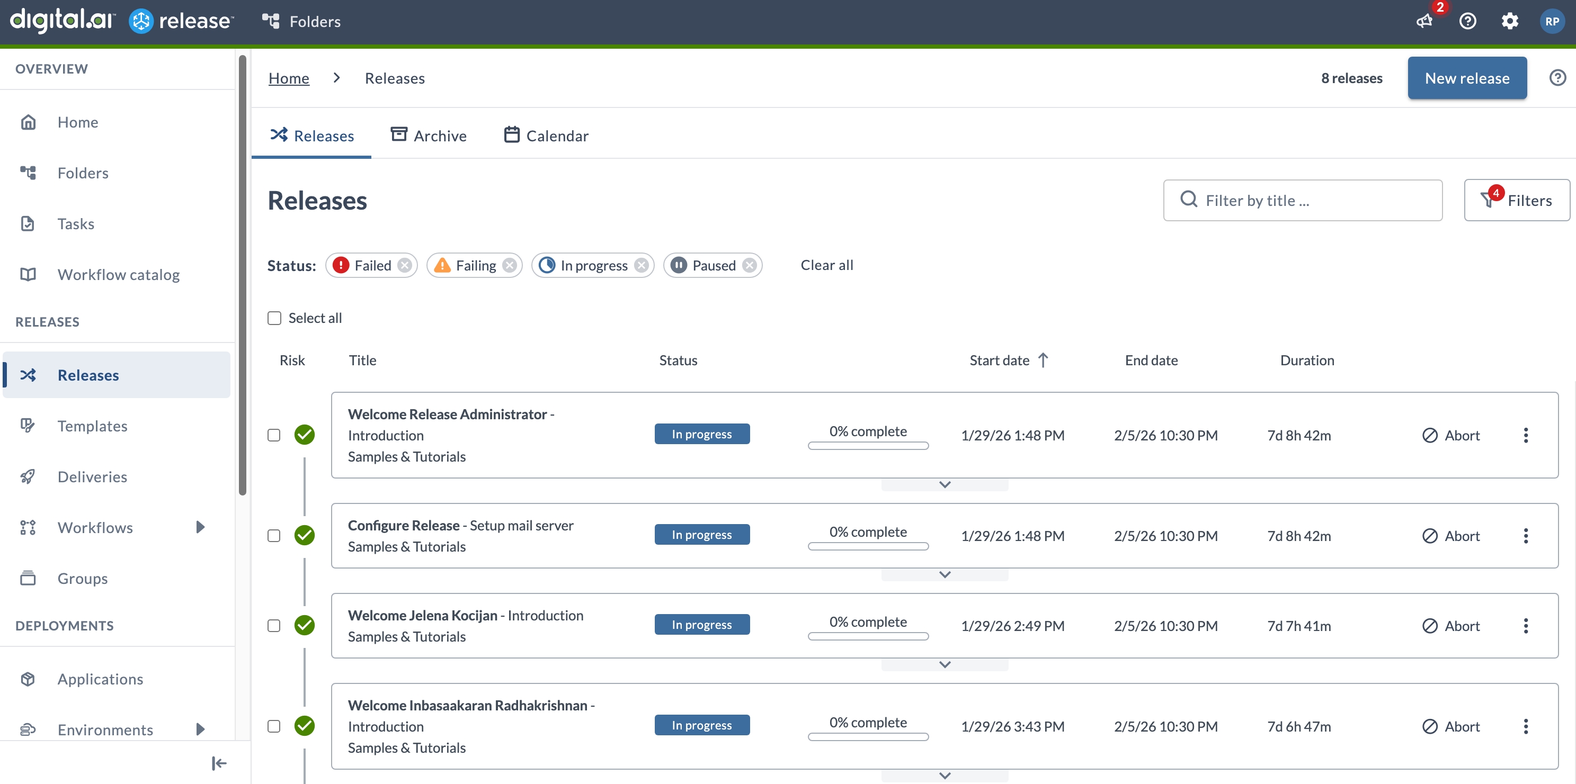Click the Filter by title search field
Screen dimensions: 1576x784
point(1303,200)
